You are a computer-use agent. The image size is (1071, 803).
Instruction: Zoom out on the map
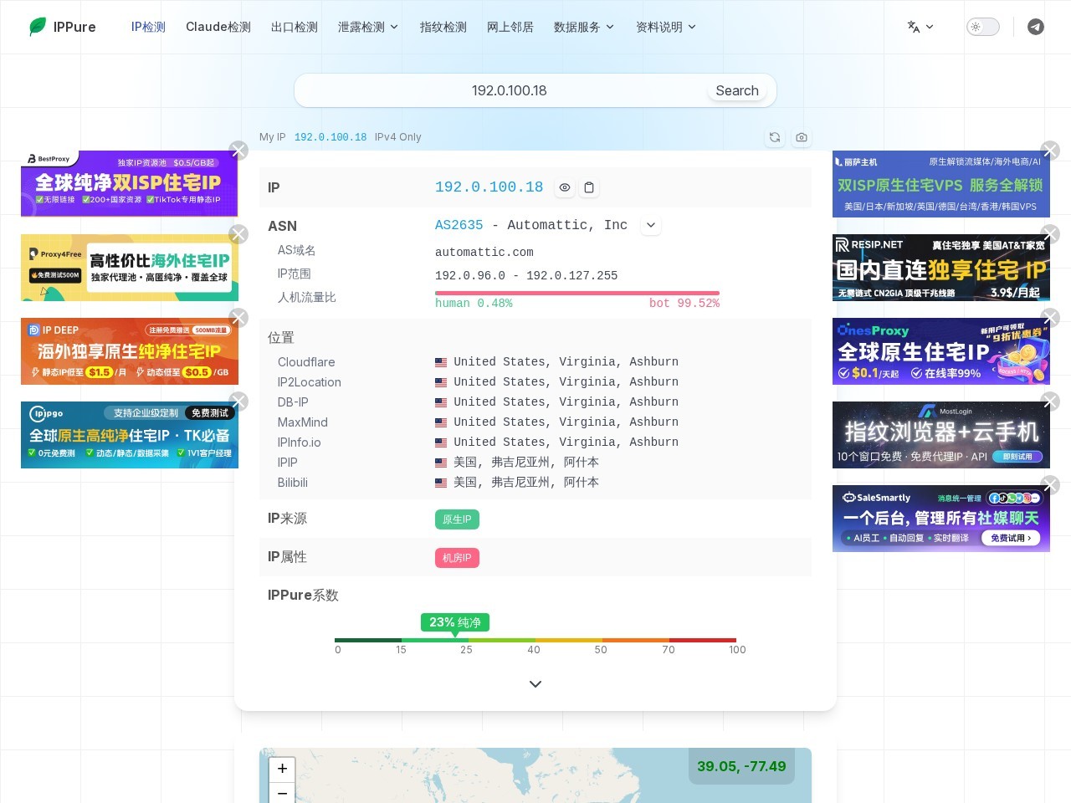click(282, 793)
